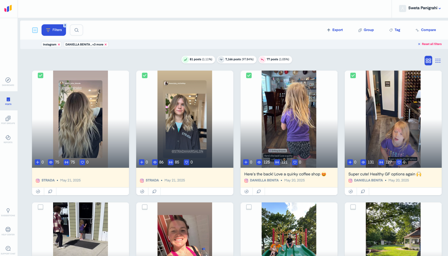The height and width of the screenshot is (256, 448).
Task: Uncheck the quirky coffee shop post
Action: 249,75
